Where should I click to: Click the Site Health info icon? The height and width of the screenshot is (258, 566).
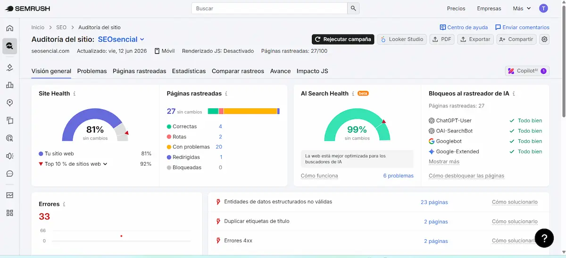75,94
